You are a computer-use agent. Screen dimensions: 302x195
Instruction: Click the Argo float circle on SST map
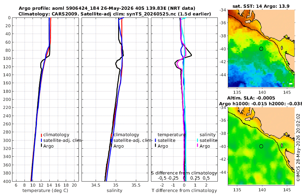[x=261, y=49]
